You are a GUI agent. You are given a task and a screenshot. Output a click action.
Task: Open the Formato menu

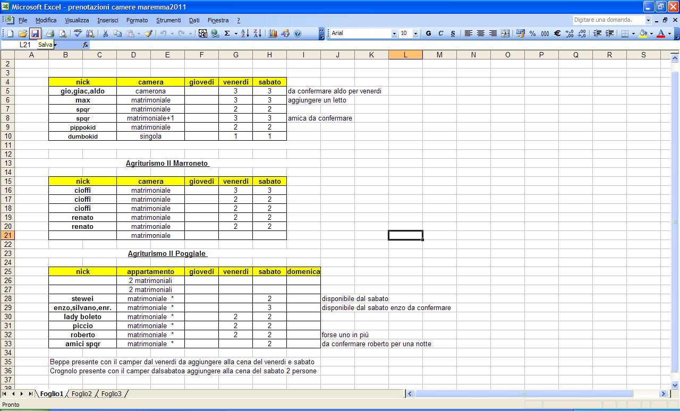coord(137,20)
